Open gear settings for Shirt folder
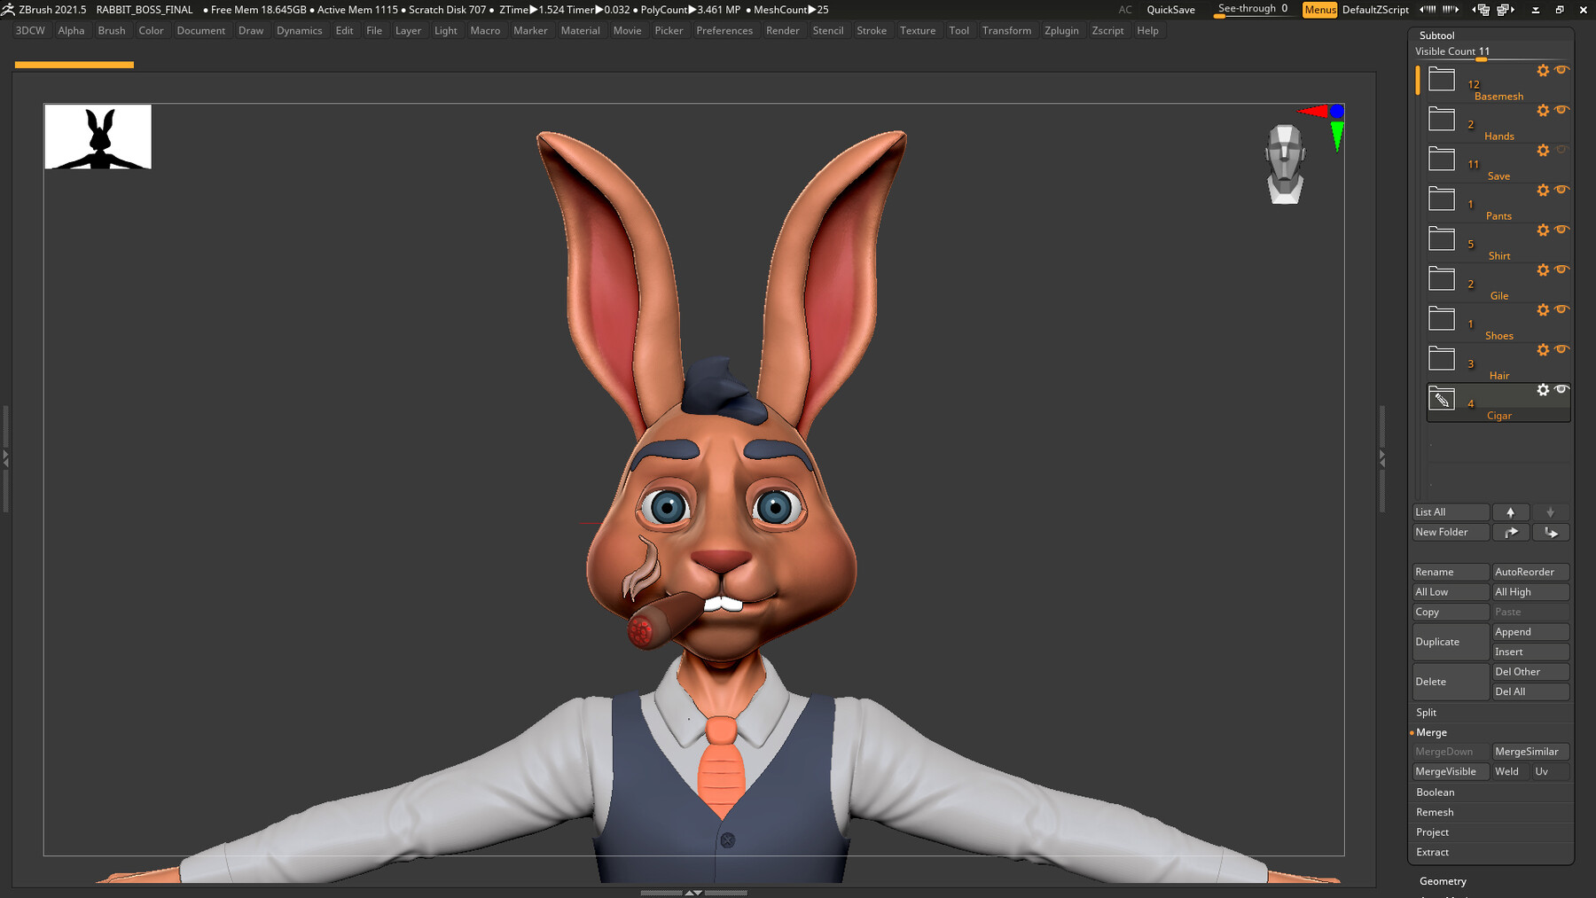 click(x=1543, y=230)
